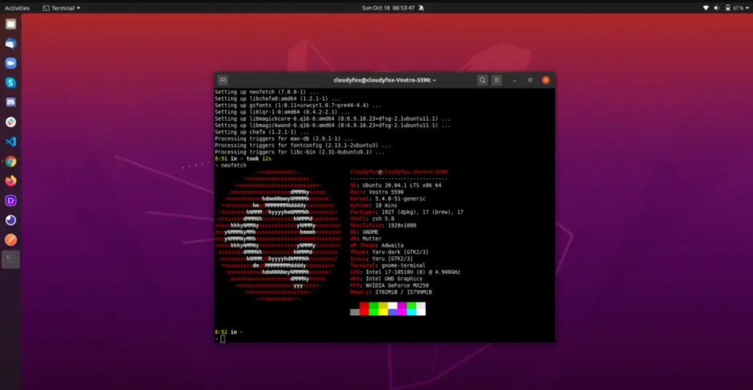
Task: Click the notifications-off bell in top bar
Action: tap(421, 8)
